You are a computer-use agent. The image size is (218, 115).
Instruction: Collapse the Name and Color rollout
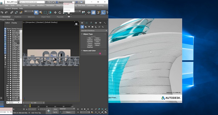tap(82, 51)
